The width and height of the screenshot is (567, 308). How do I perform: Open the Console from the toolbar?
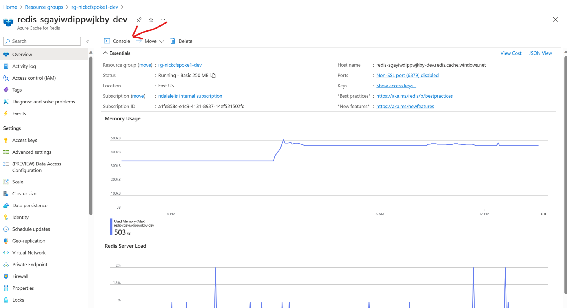click(x=117, y=41)
